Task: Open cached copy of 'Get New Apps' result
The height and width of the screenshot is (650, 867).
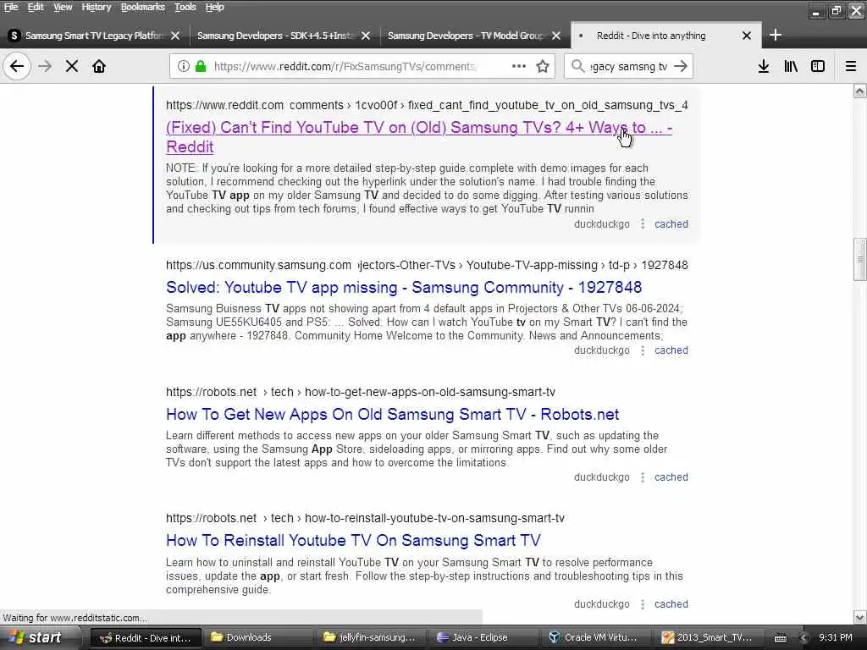Action: pyautogui.click(x=671, y=477)
